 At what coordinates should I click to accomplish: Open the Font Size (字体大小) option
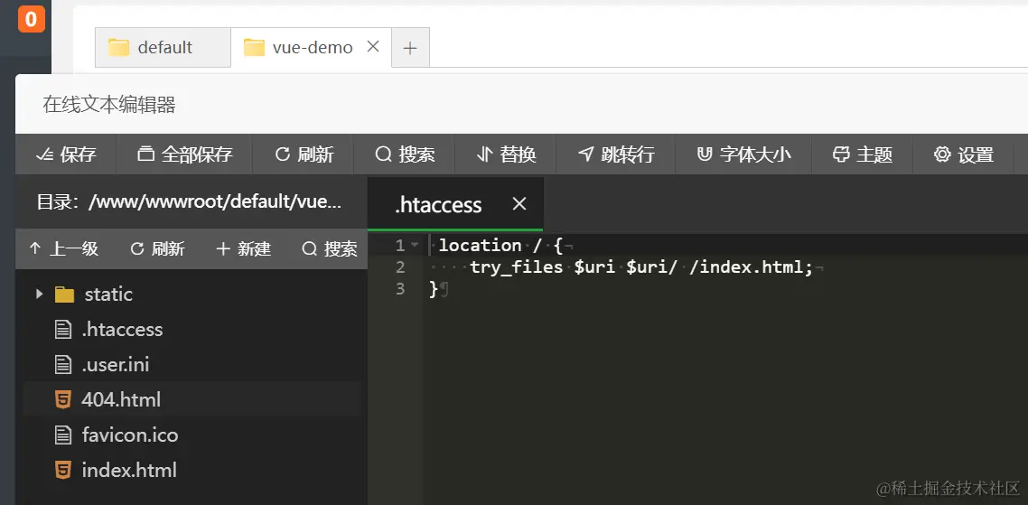point(705,154)
